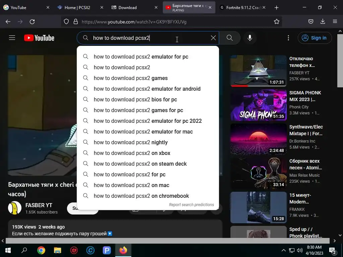Open Save to Pocket

click(311, 22)
